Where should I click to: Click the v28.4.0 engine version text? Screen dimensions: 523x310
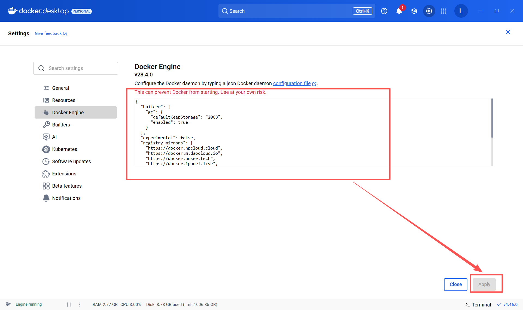click(x=144, y=75)
